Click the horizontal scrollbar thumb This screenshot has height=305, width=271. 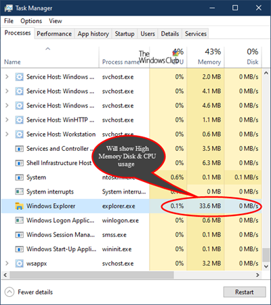click(91, 275)
